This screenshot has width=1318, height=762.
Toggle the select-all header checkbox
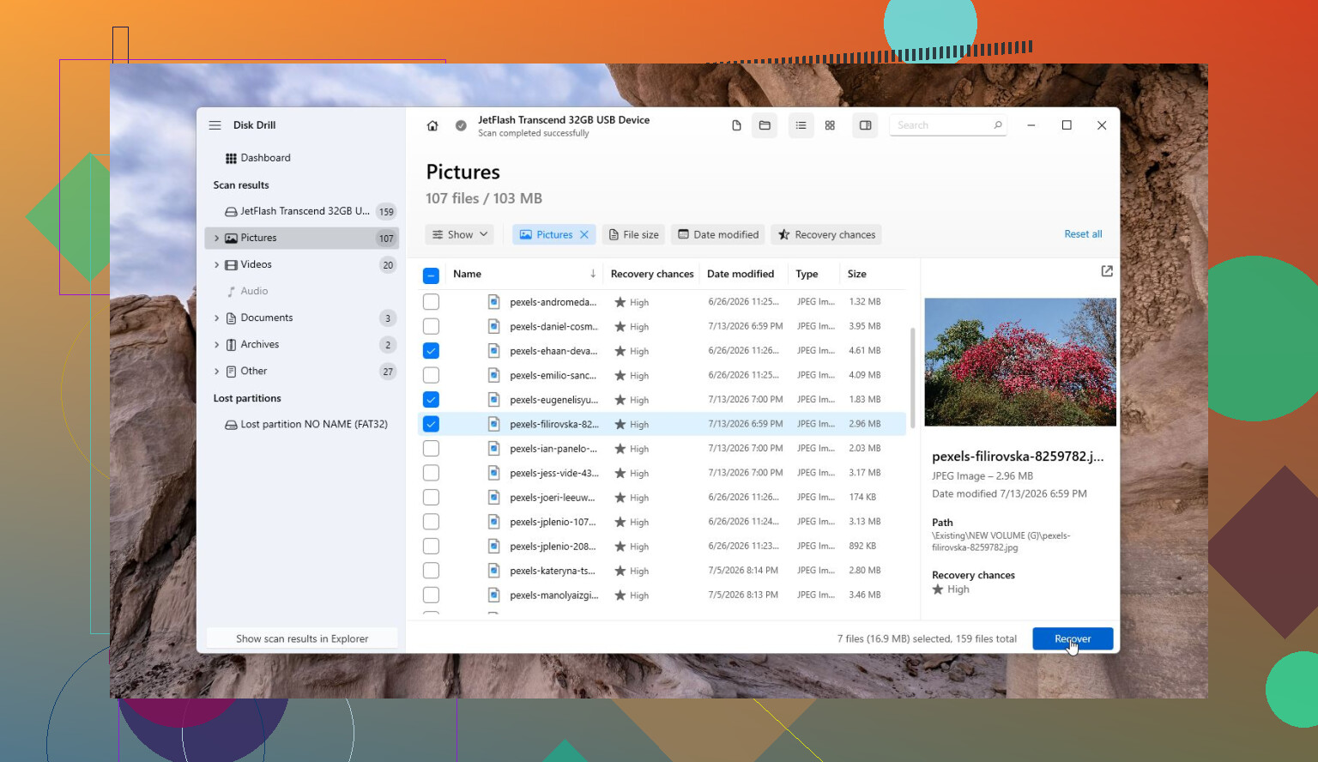click(431, 275)
